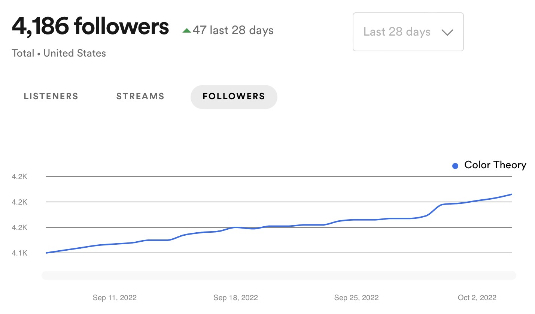Click the left start of the followers line
This screenshot has height=314, width=535.
[46, 253]
